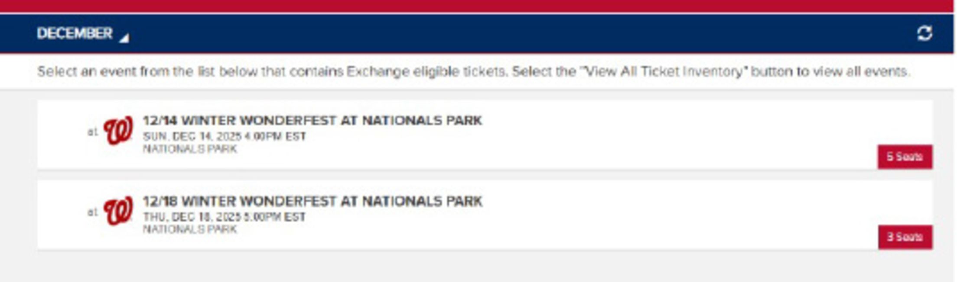This screenshot has height=282, width=957.
Task: Click blank middle of the 12/18 event card
Action: (x=650, y=215)
